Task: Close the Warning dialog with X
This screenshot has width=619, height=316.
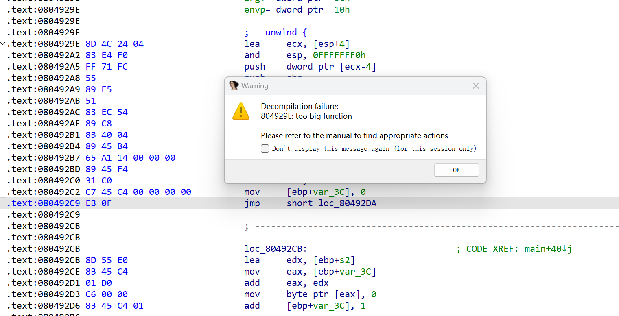Action: click(476, 86)
